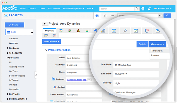Choose Timesheet from Generate menu
The image size is (177, 103).
(x=159, y=51)
